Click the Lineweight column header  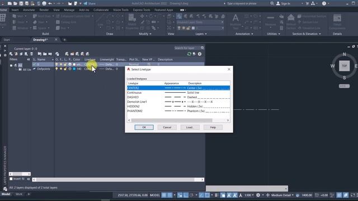107,60
